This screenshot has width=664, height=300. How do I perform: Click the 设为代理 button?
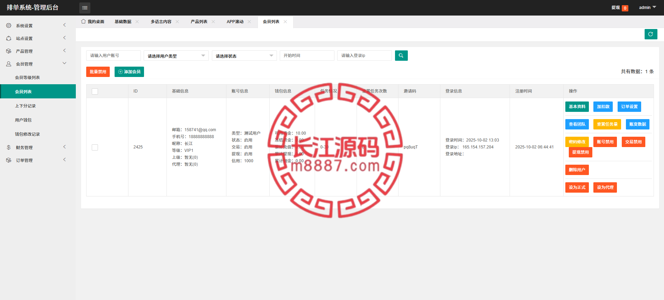pos(605,187)
